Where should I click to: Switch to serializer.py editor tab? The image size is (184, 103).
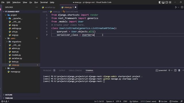pos(50,7)
